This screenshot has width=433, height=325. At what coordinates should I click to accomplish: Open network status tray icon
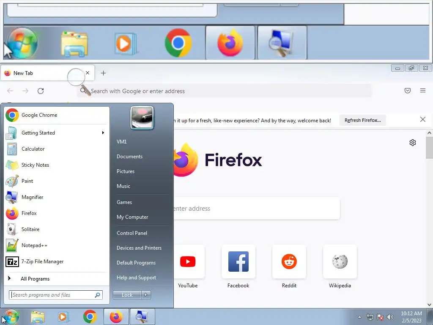(370, 317)
